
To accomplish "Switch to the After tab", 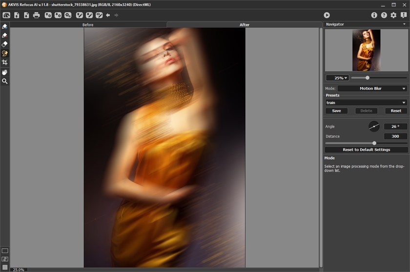I will (244, 24).
